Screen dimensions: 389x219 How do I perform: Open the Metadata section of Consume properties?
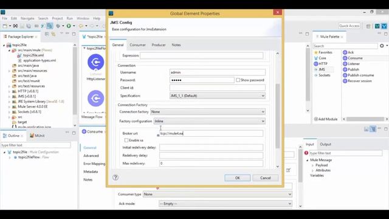point(91,172)
